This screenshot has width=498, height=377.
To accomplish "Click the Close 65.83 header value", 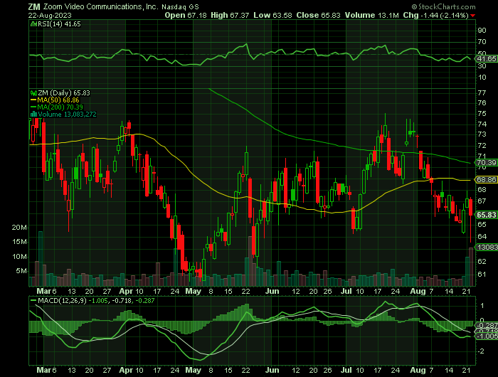I will [318, 15].
